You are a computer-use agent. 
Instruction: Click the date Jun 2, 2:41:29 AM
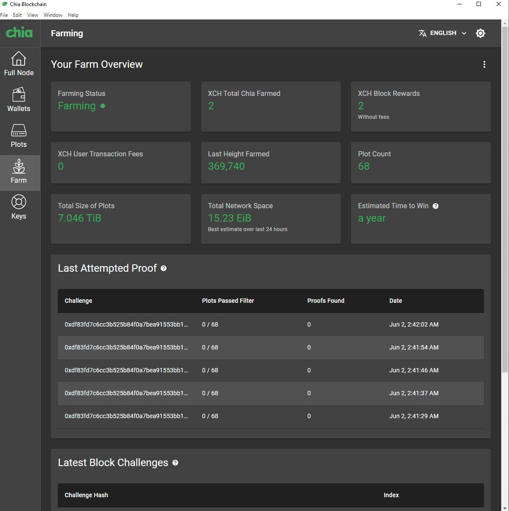(414, 416)
